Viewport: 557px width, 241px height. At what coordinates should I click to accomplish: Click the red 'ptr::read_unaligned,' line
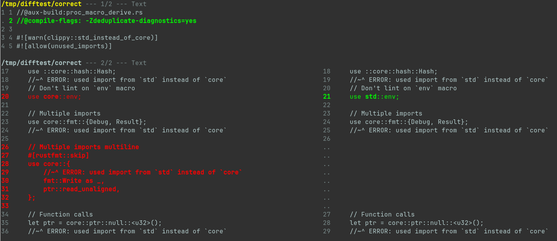pos(81,189)
